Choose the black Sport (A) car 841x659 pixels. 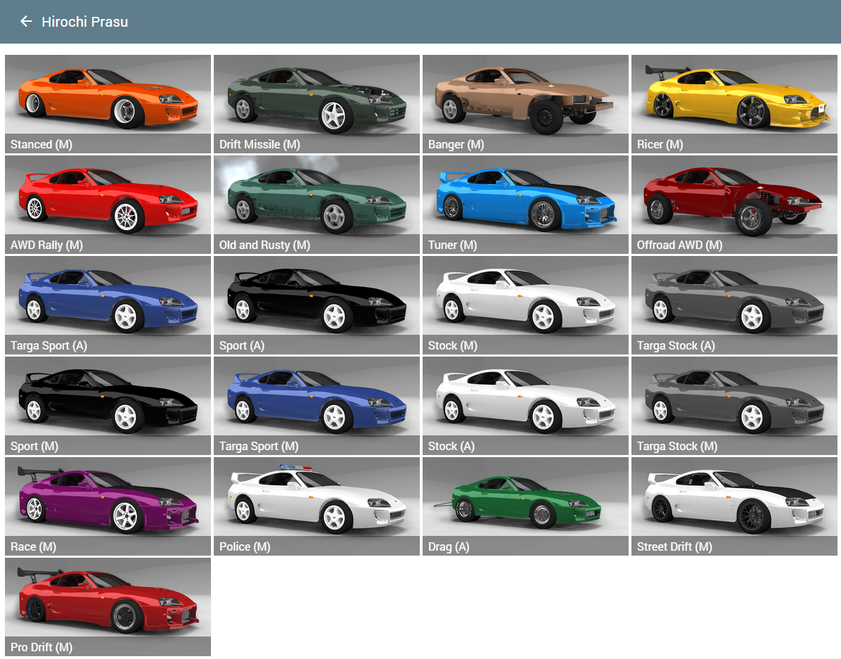[316, 305]
